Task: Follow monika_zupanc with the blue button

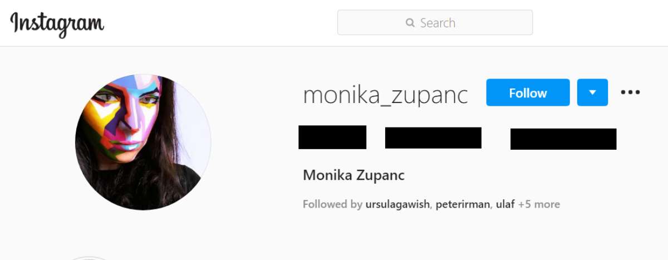Action: click(x=528, y=92)
